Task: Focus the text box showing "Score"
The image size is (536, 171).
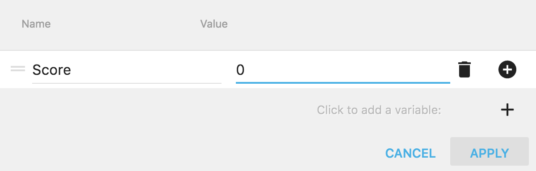Action: click(127, 70)
